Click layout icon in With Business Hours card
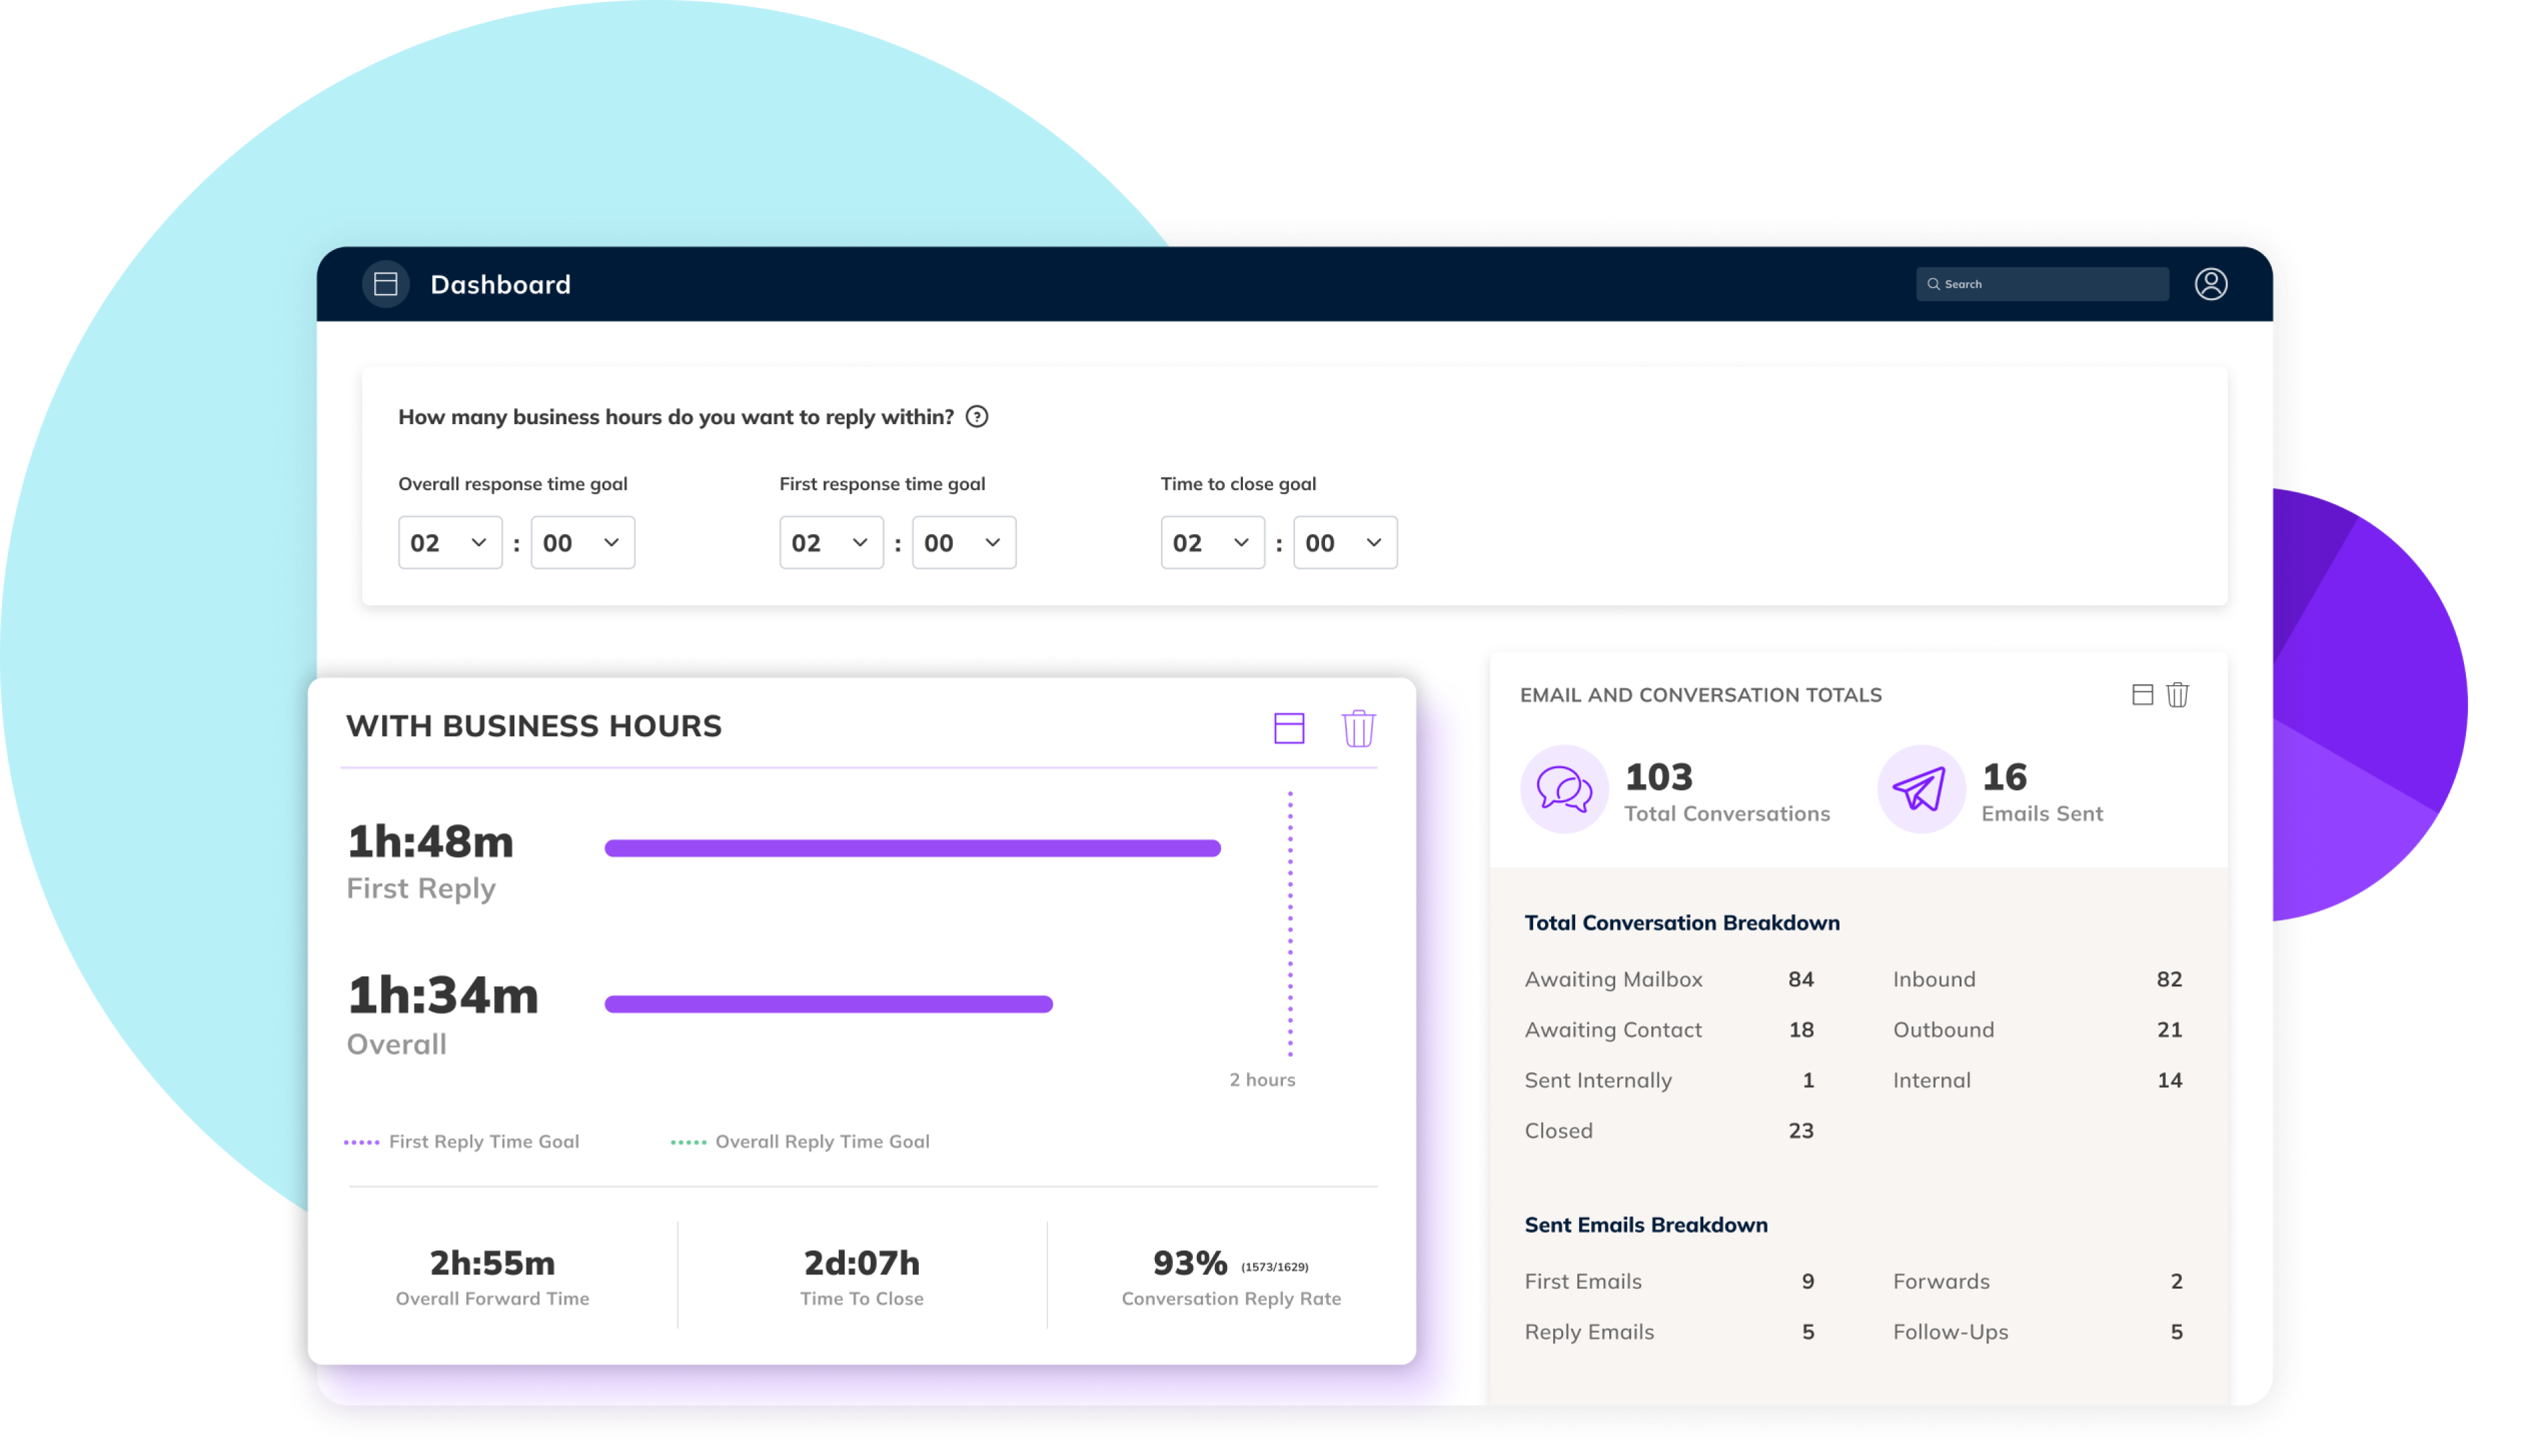2548x1456 pixels. [x=1290, y=728]
